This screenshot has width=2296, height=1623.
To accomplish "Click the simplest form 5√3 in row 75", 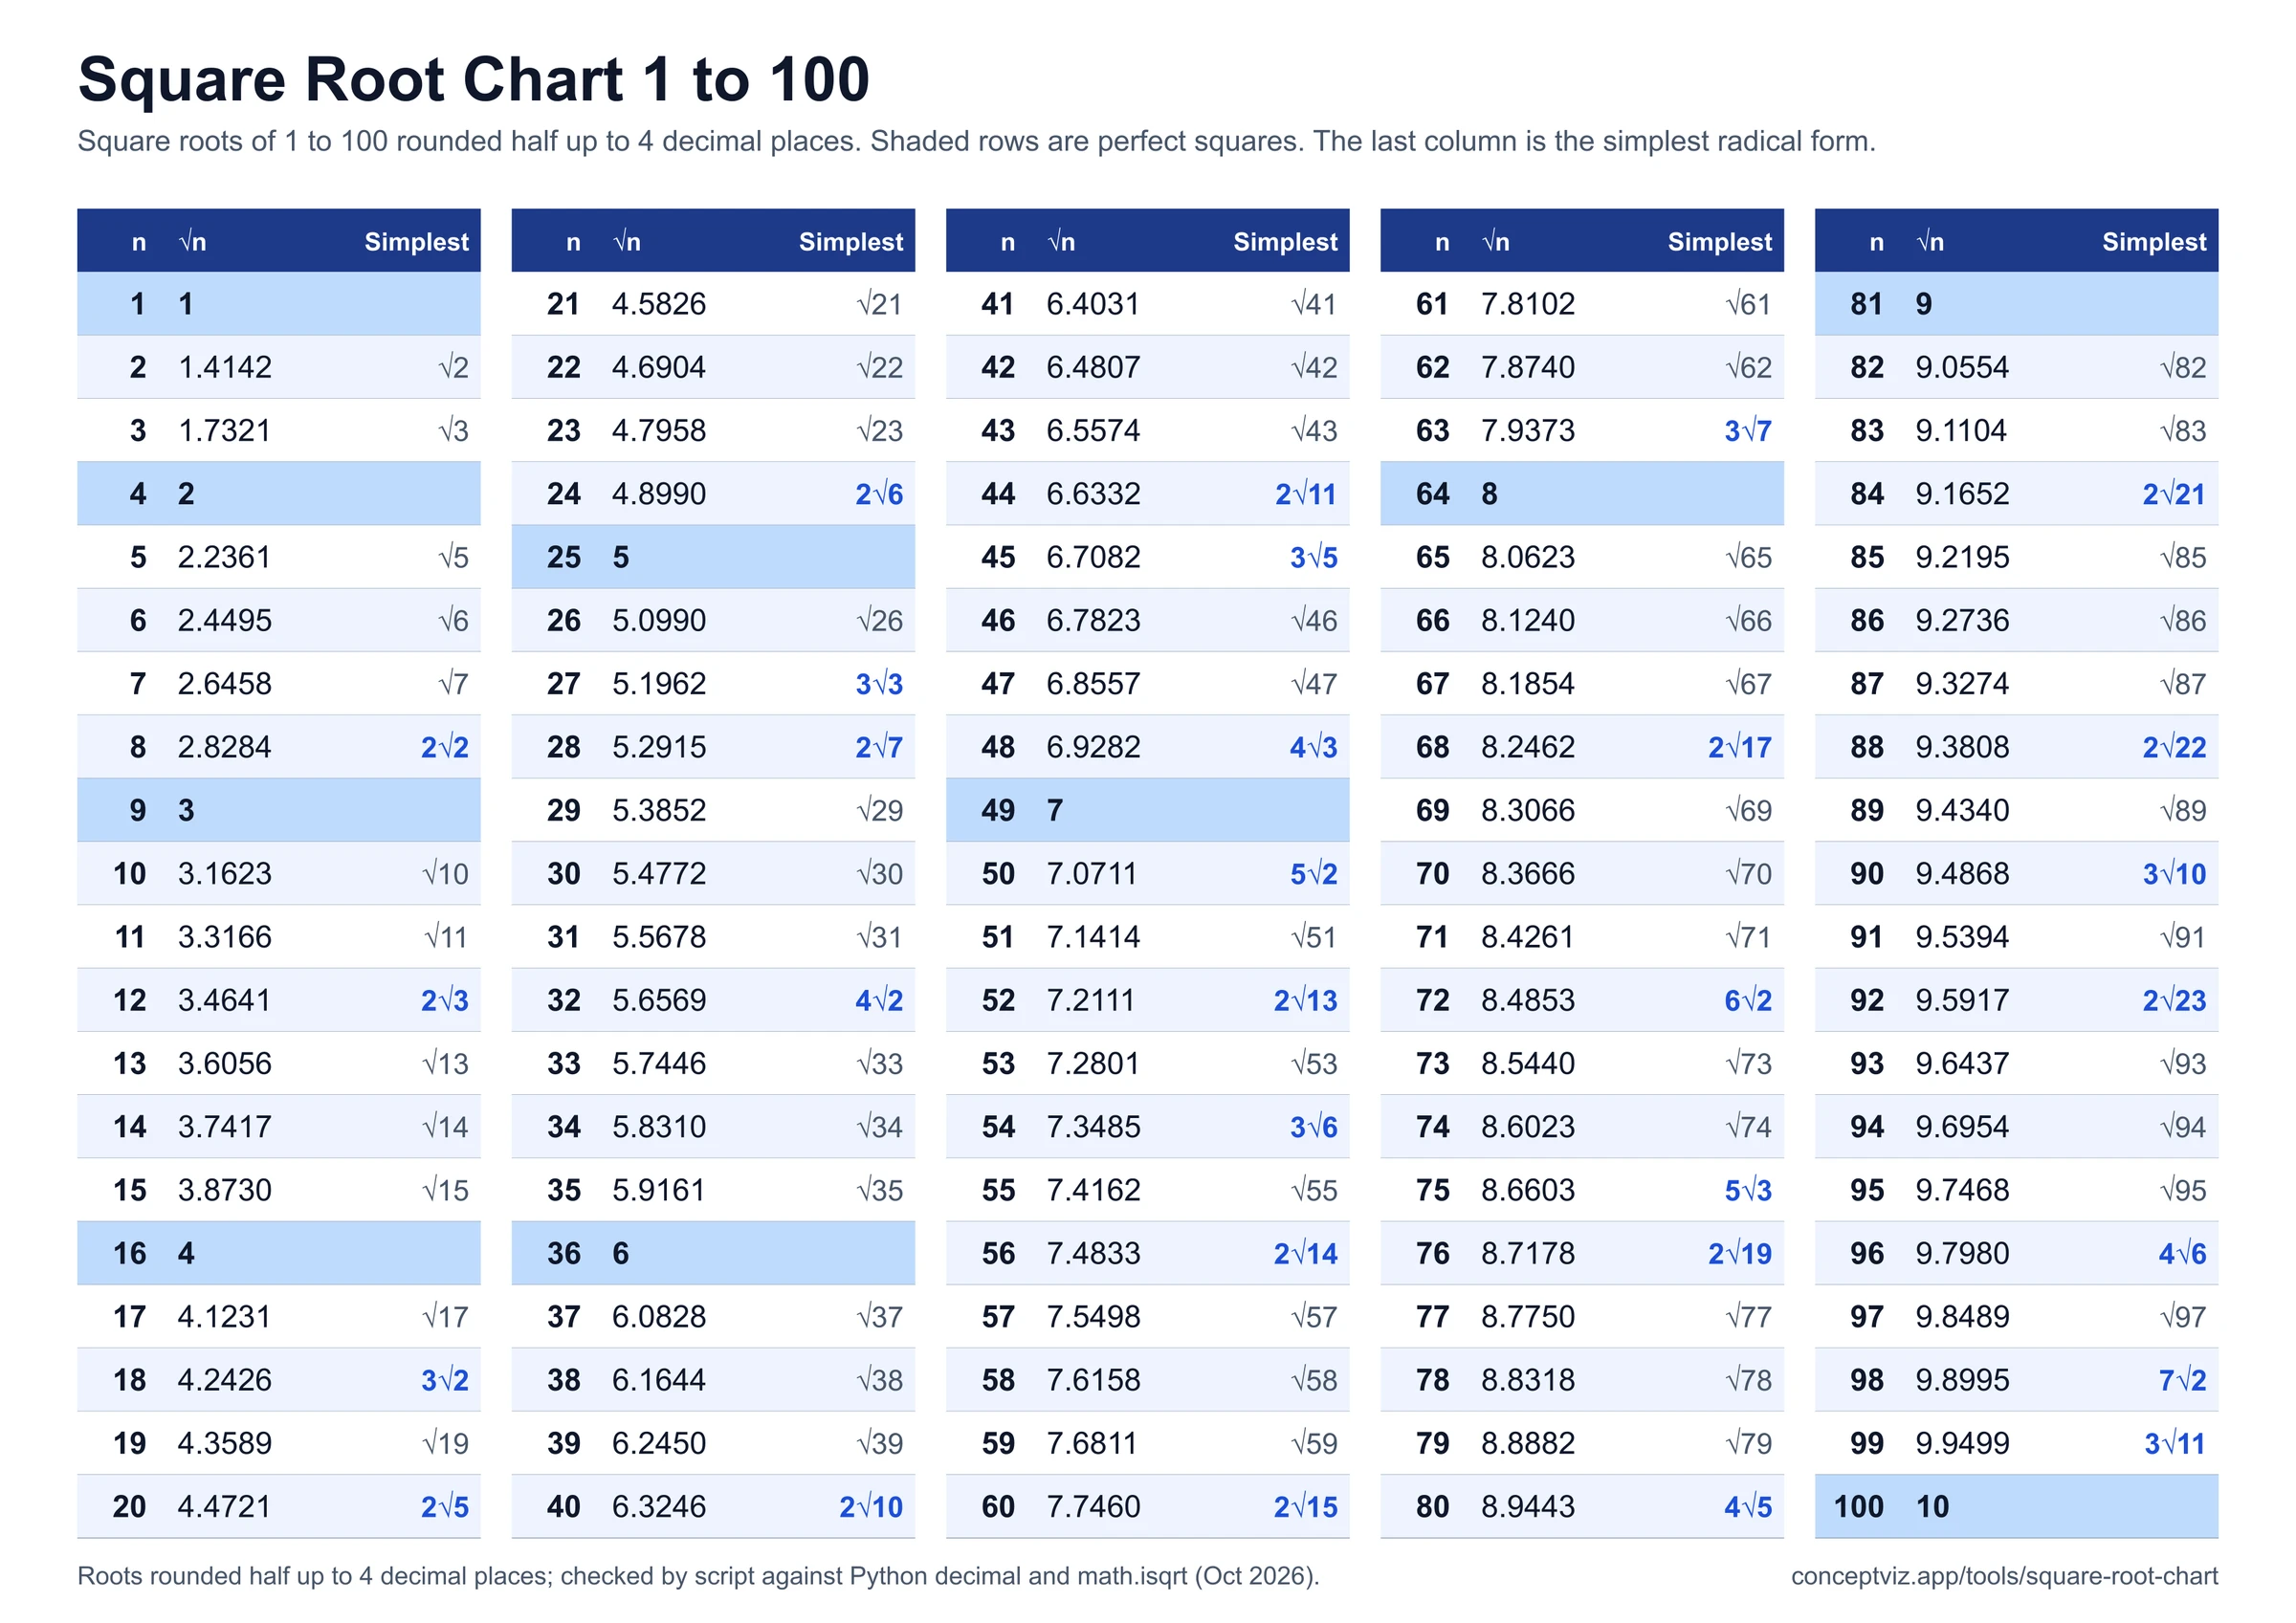I will [x=1748, y=1190].
